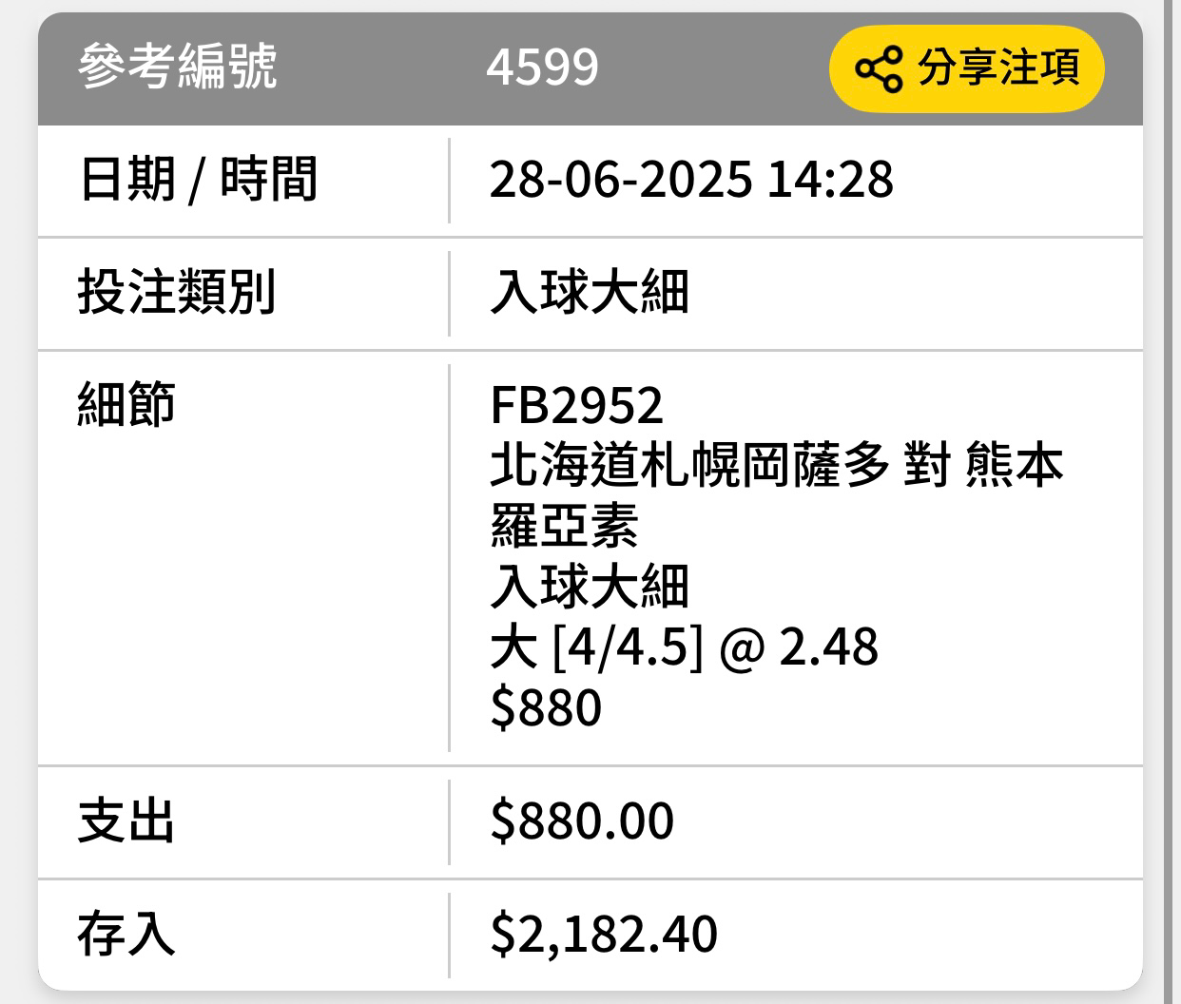Click the 投注類別 row label
1181x1004 pixels.
(x=177, y=292)
